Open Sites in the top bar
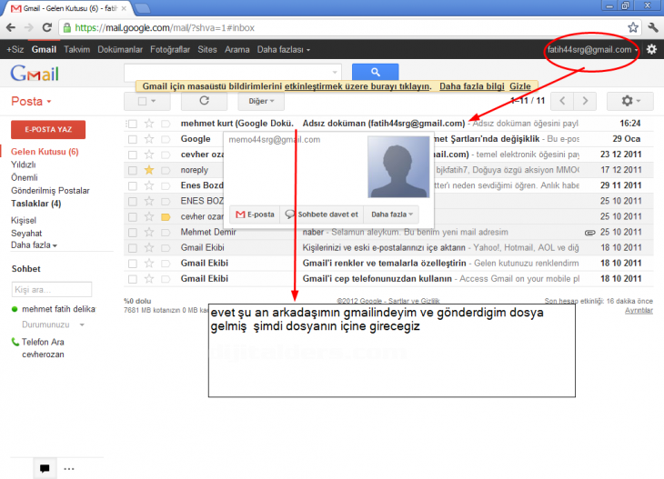664x479 pixels. pyautogui.click(x=207, y=49)
